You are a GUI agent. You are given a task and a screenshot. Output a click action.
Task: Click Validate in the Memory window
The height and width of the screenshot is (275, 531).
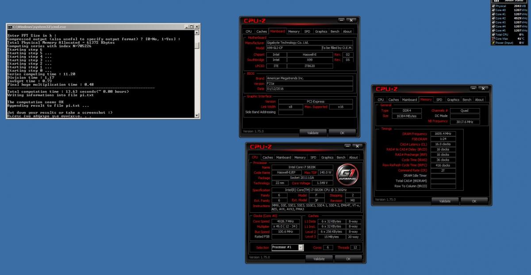[x=445, y=201]
